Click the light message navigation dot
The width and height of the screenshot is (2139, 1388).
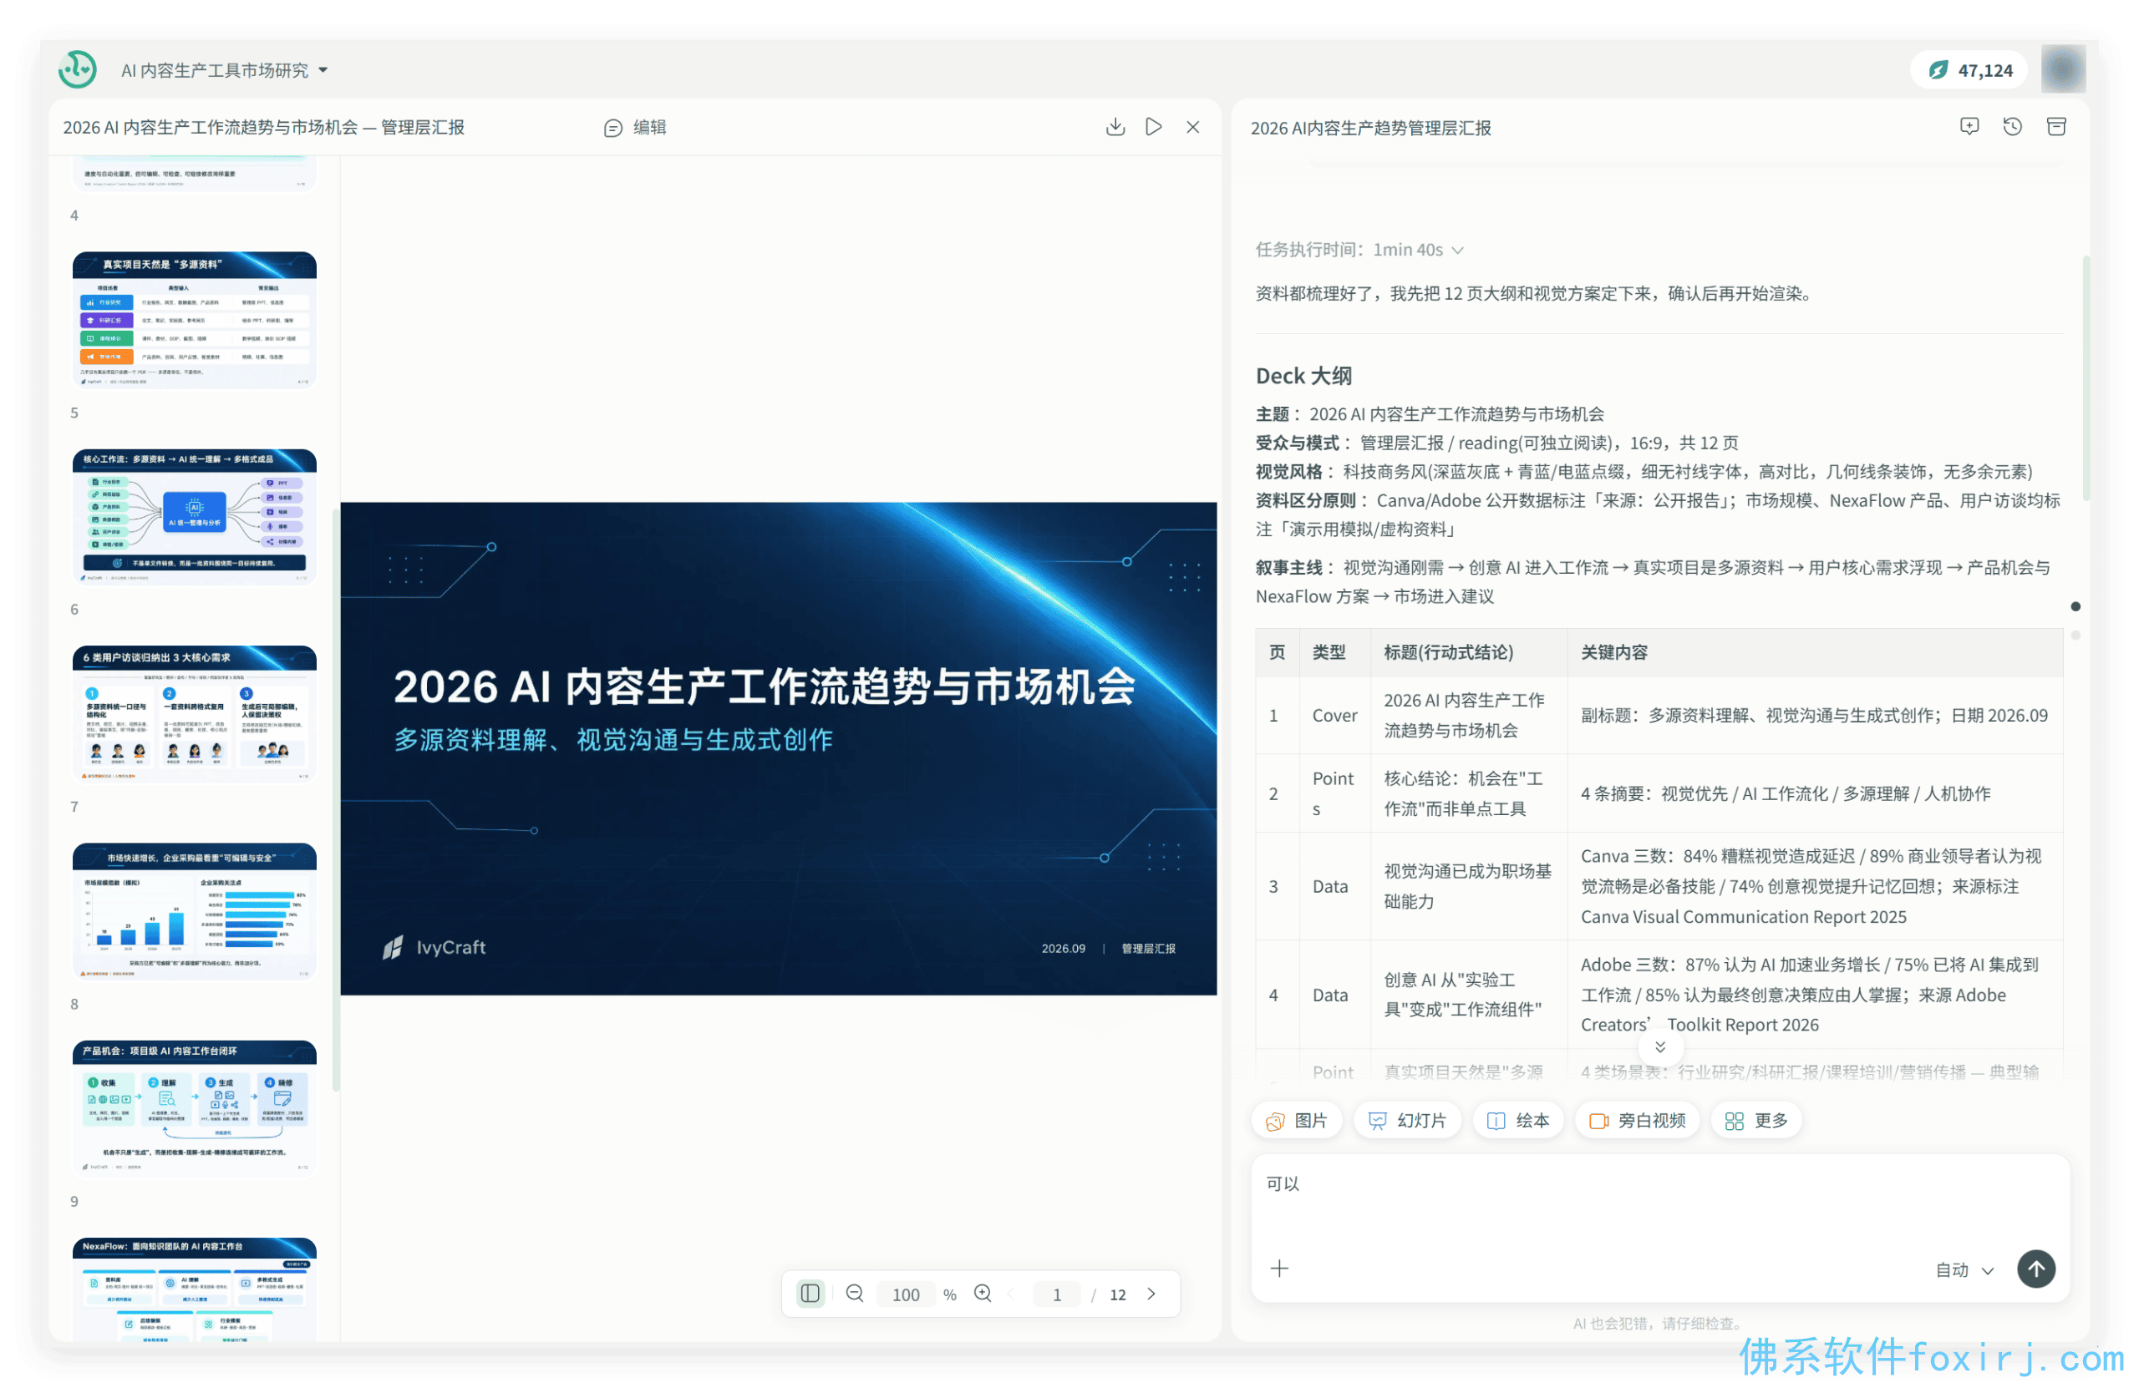pos(2075,636)
